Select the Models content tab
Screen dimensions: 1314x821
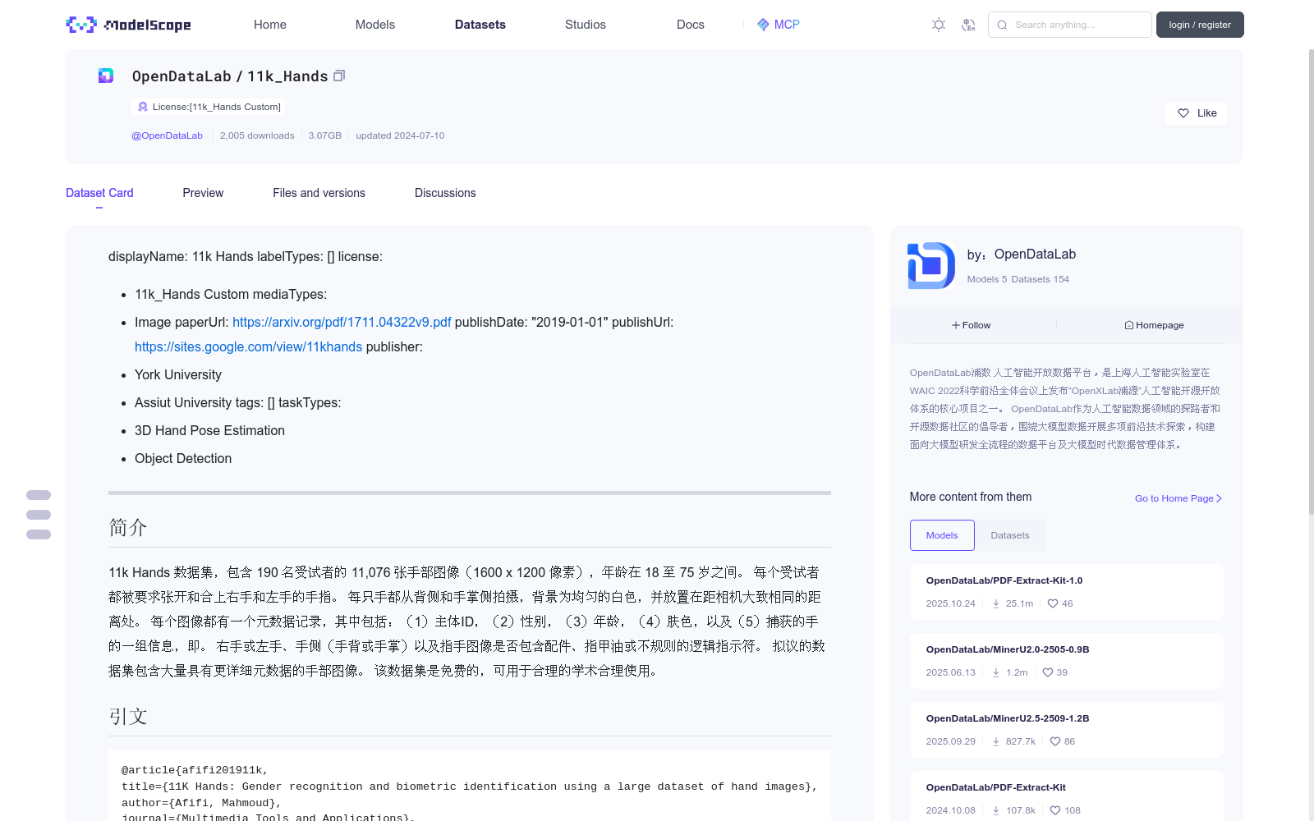click(942, 535)
